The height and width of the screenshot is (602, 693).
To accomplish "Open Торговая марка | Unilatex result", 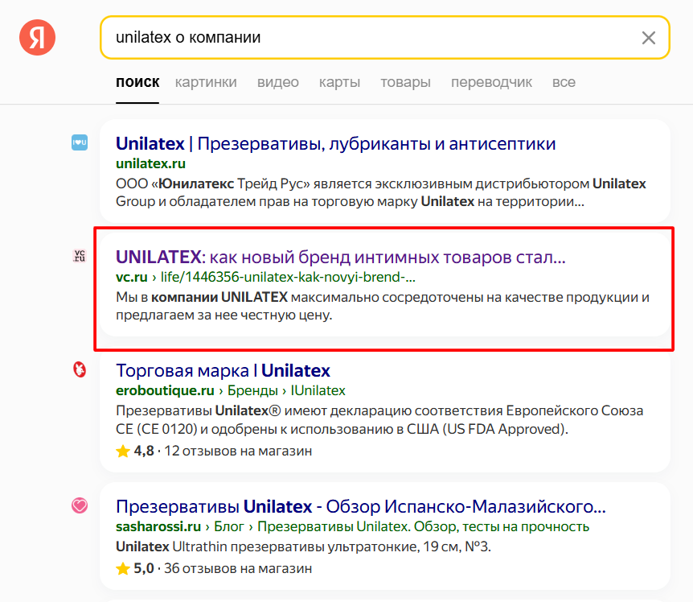I will click(223, 371).
